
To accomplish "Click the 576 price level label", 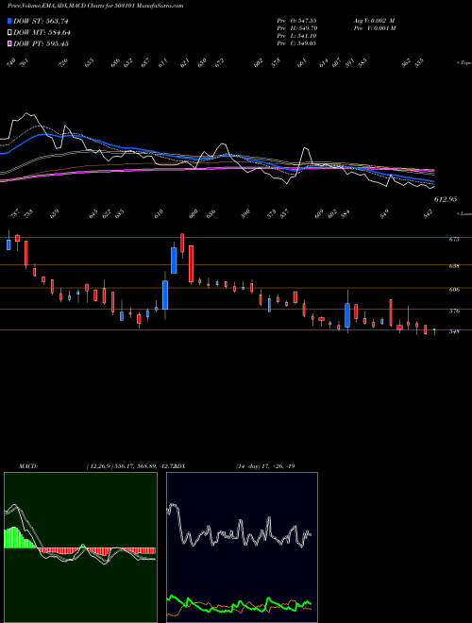I will 454,311.
